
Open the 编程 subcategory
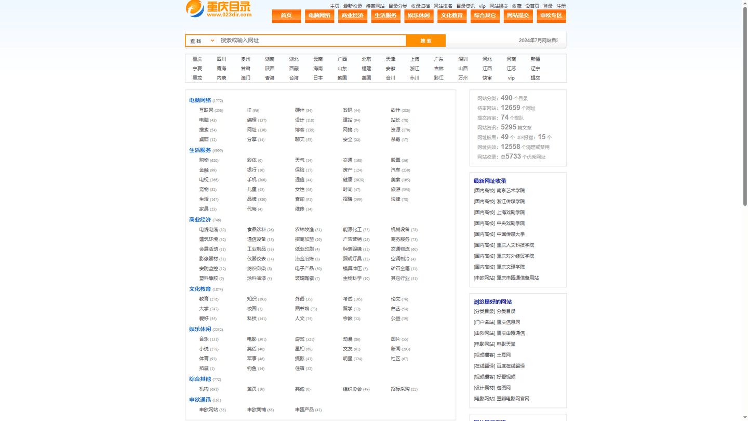(x=252, y=120)
